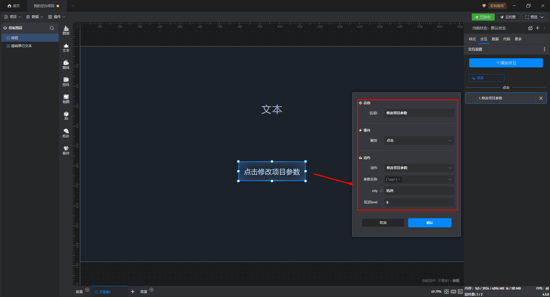Open the 拓扑 topology component panel
550x297 pixels.
coord(66,133)
